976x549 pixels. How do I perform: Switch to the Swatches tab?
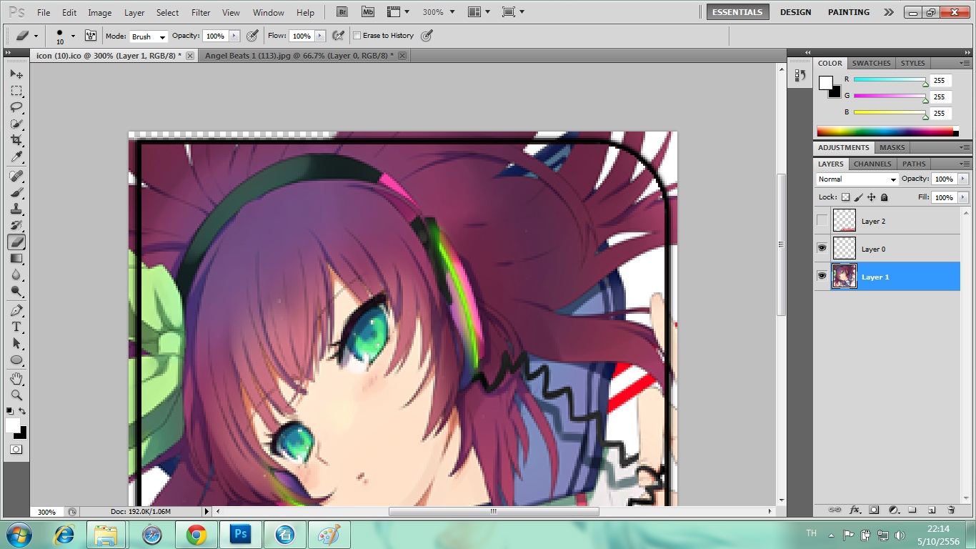[x=871, y=63]
